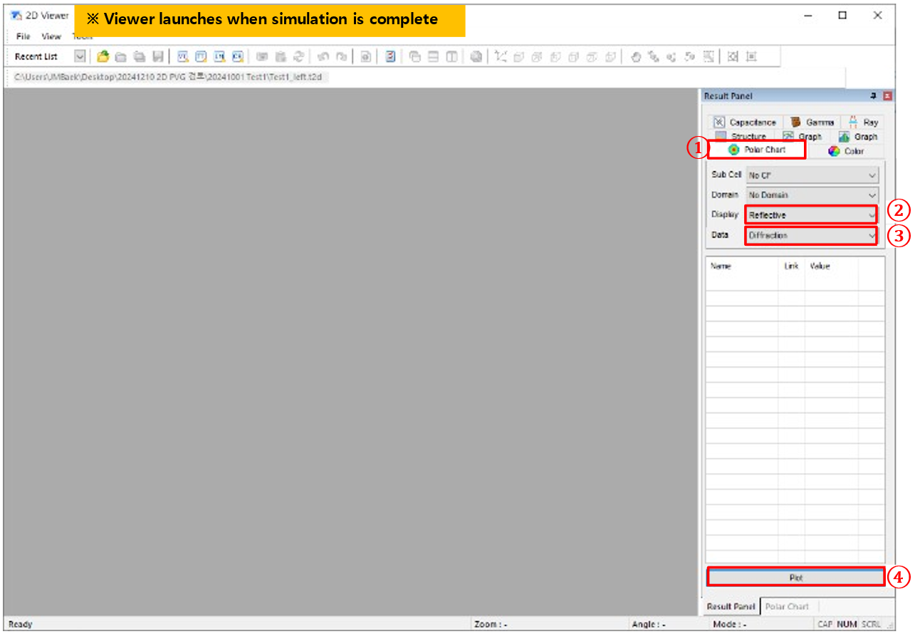The height and width of the screenshot is (634, 915).
Task: Expand the Sub Cell dropdown
Action: pyautogui.click(x=812, y=175)
